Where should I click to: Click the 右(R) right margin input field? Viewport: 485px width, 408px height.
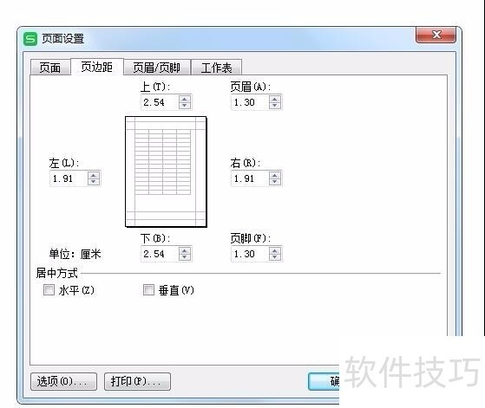250,178
